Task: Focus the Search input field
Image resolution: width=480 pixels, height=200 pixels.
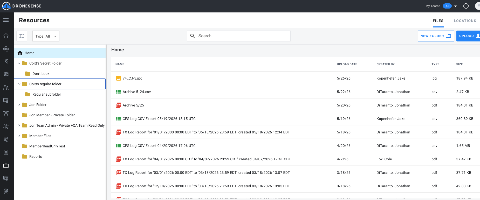Action: pyautogui.click(x=239, y=36)
